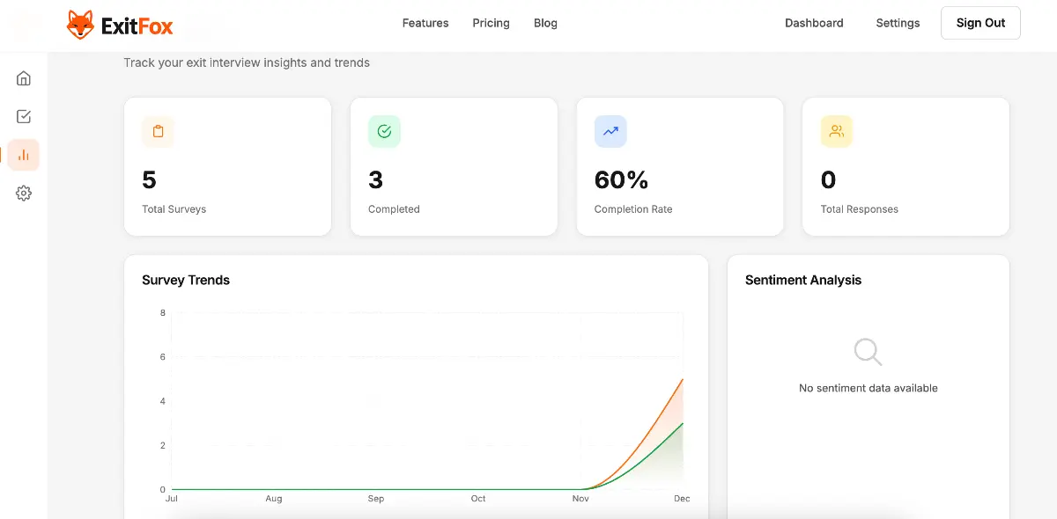Select the Analytics bar chart sidebar icon
The image size is (1057, 519).
pos(23,154)
